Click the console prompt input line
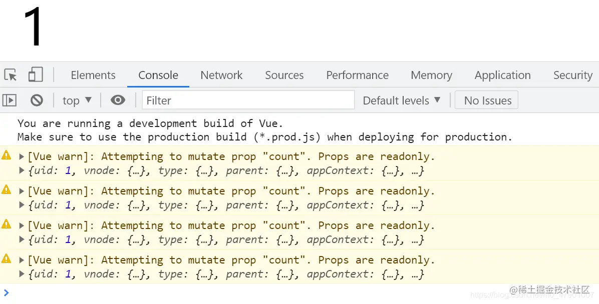 click(250, 292)
